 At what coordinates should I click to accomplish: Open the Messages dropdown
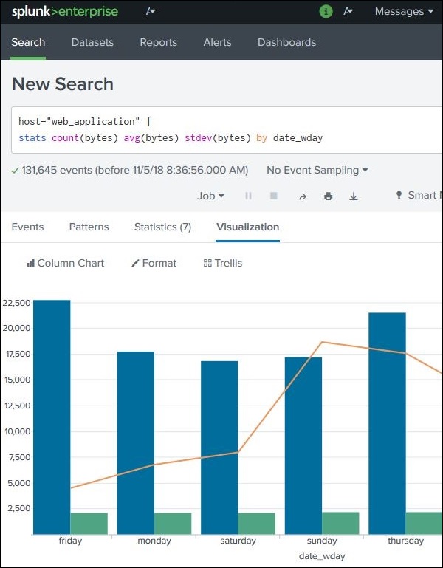coord(404,11)
